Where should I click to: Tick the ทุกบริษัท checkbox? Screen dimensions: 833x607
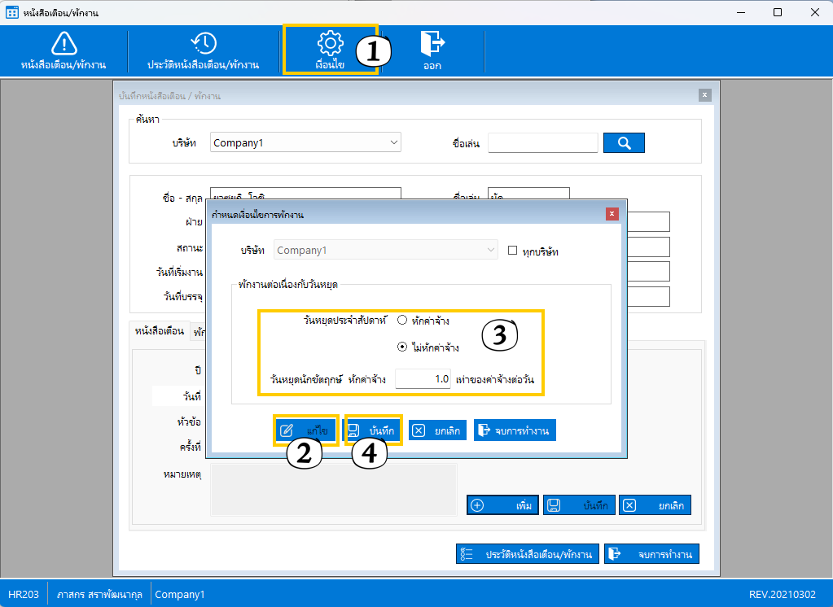[x=512, y=251]
